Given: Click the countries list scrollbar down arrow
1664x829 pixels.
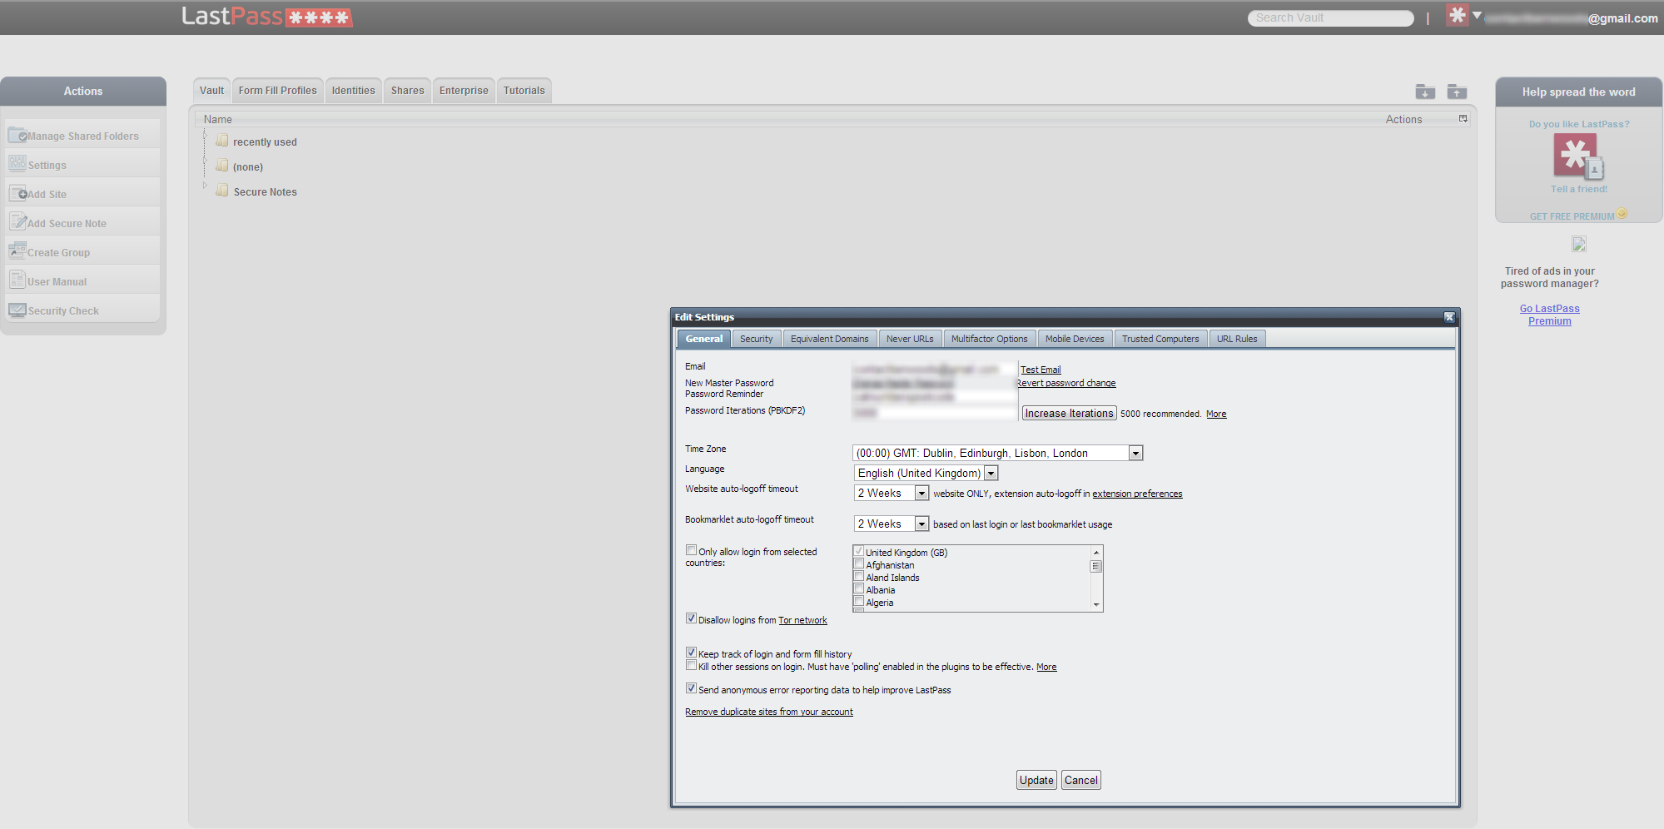Looking at the screenshot, I should pos(1096,604).
